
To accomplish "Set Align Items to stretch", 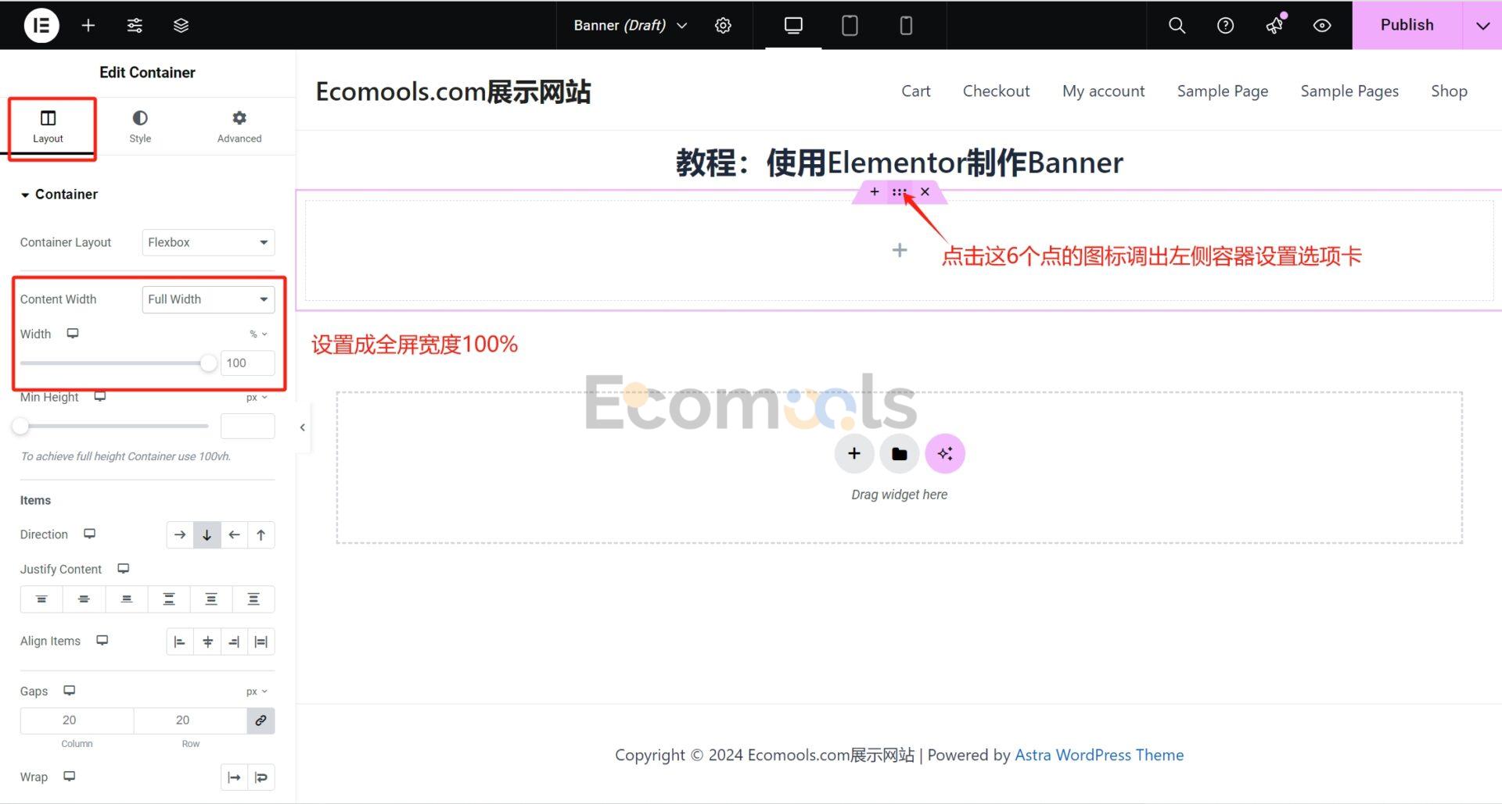I will [x=261, y=641].
